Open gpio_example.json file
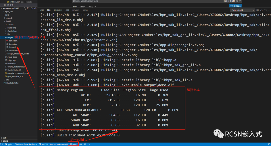The height and width of the screenshot is (146, 271). 15,76
